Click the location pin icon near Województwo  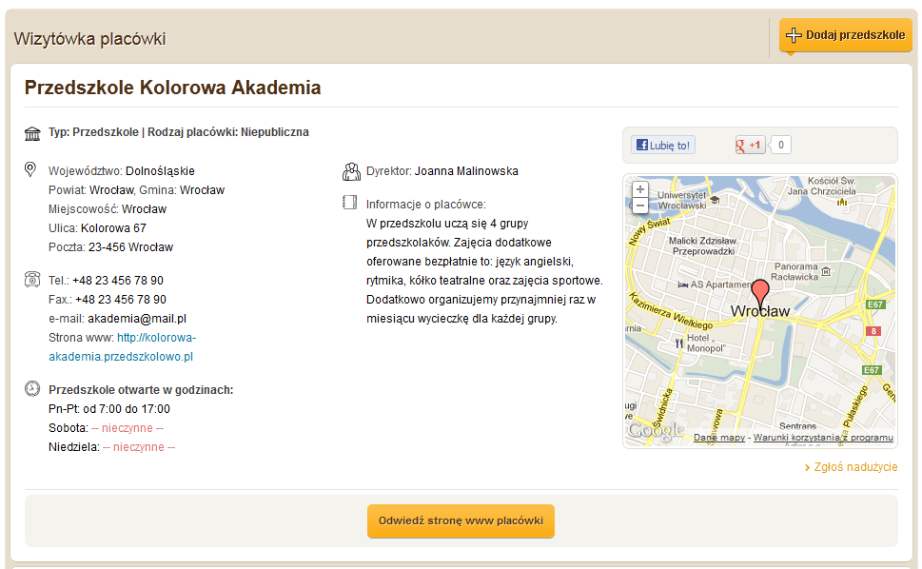tap(30, 169)
